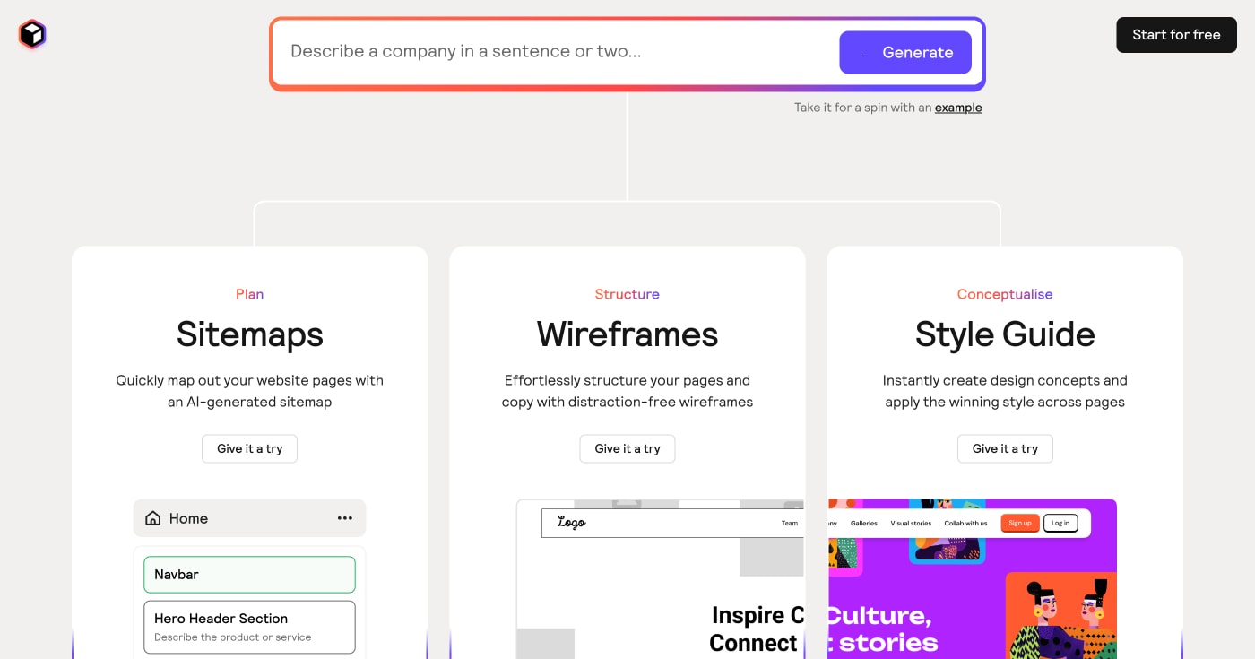
Task: Select the home icon next to Home label
Action: point(151,517)
